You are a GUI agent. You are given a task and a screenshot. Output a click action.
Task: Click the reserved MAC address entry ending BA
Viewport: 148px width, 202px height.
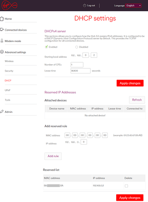[x=54, y=185]
